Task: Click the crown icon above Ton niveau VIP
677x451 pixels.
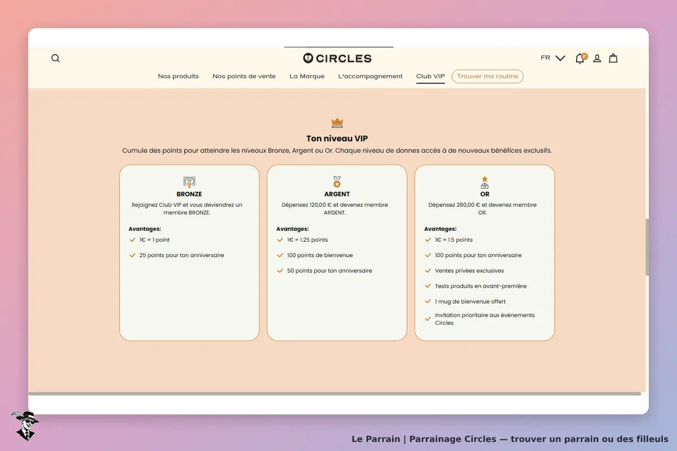Action: [337, 122]
